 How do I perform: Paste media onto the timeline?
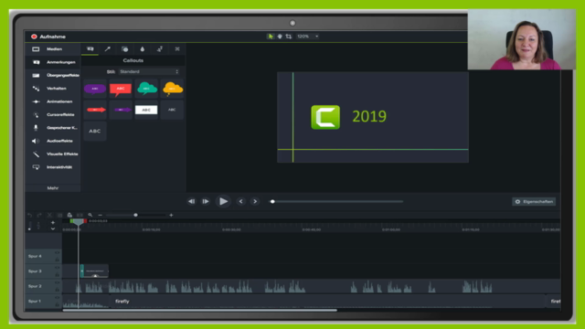pos(69,215)
